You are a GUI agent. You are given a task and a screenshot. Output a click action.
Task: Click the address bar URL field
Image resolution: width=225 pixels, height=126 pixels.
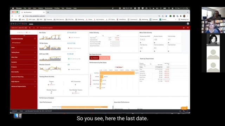click(x=90, y=16)
